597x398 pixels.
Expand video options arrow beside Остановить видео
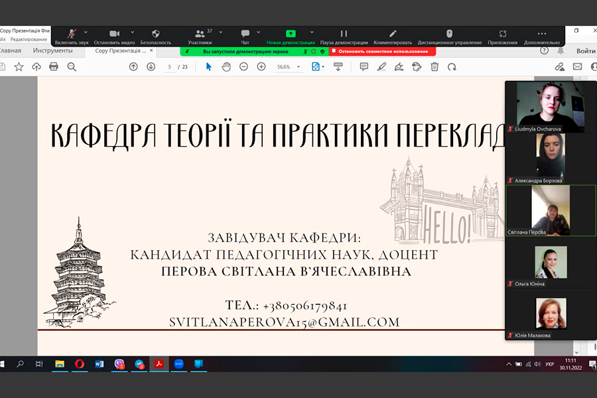[x=132, y=32]
